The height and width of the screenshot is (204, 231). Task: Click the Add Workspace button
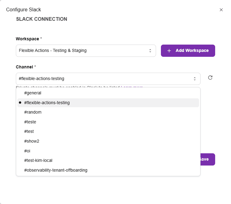(188, 51)
